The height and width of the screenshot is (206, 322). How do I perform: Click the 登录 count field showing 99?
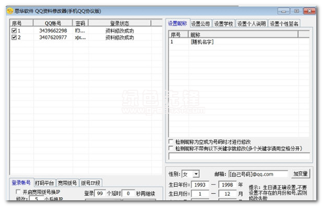100,194
